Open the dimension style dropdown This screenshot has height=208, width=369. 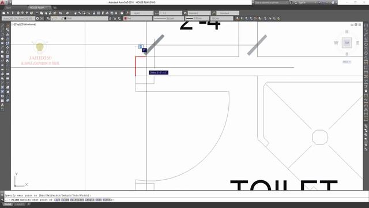coord(171,13)
